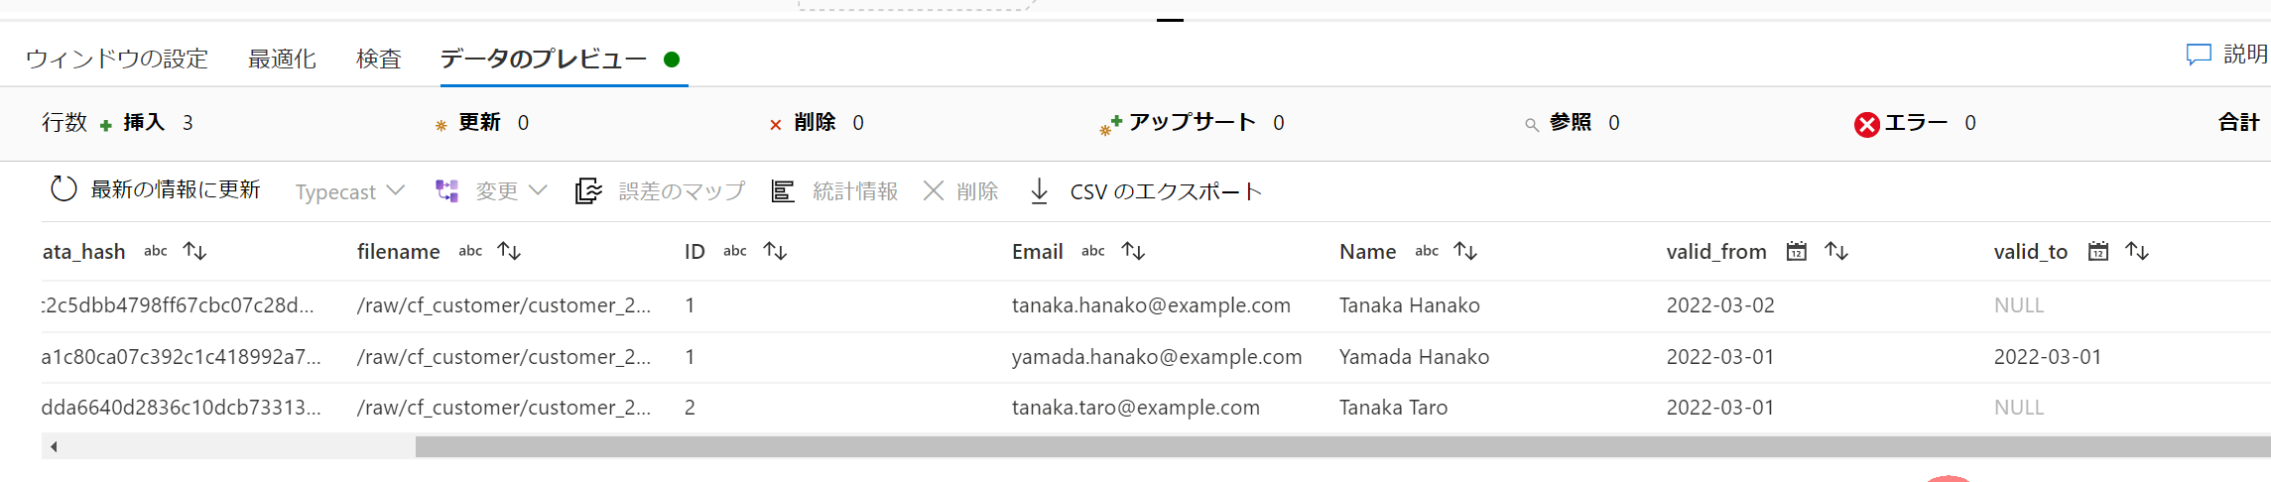This screenshot has width=2271, height=482.
Task: Click the statistics chart icon
Action: pyautogui.click(x=783, y=191)
